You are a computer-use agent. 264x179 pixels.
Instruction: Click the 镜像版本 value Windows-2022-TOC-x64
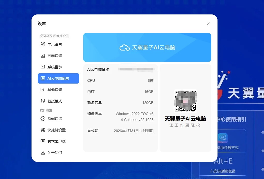pyautogui.click(x=135, y=117)
